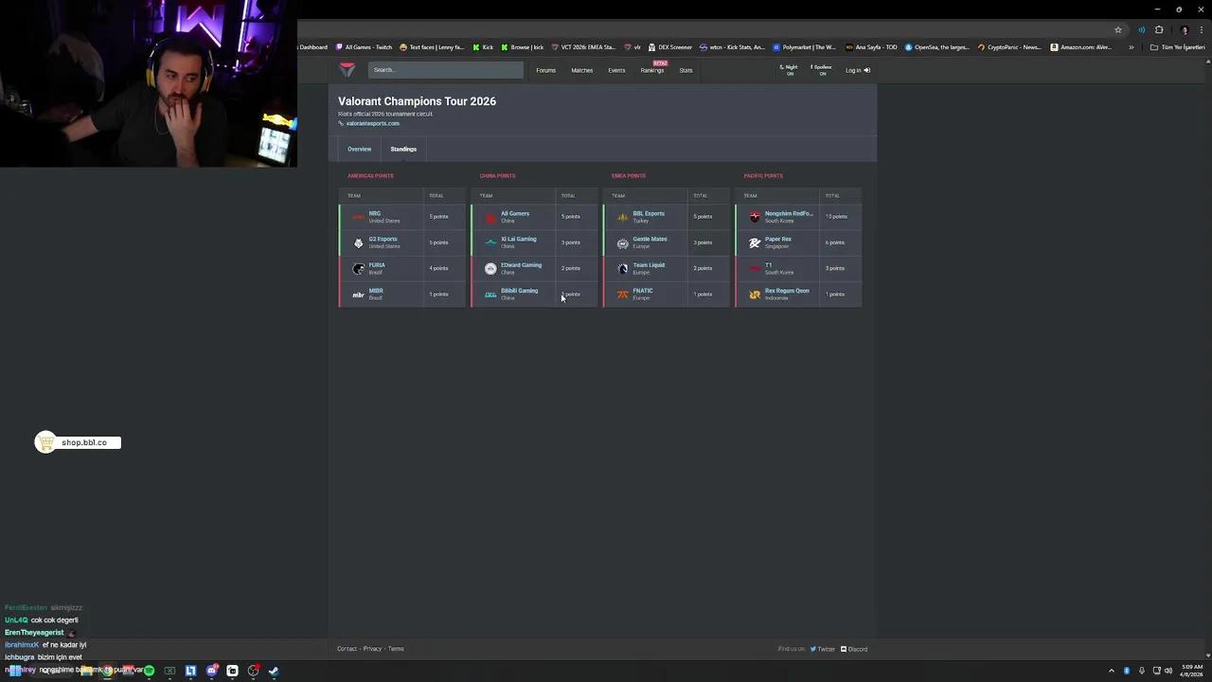Click the Nongshim RedForce logo
Image resolution: width=1212 pixels, height=682 pixels.
pyautogui.click(x=755, y=217)
